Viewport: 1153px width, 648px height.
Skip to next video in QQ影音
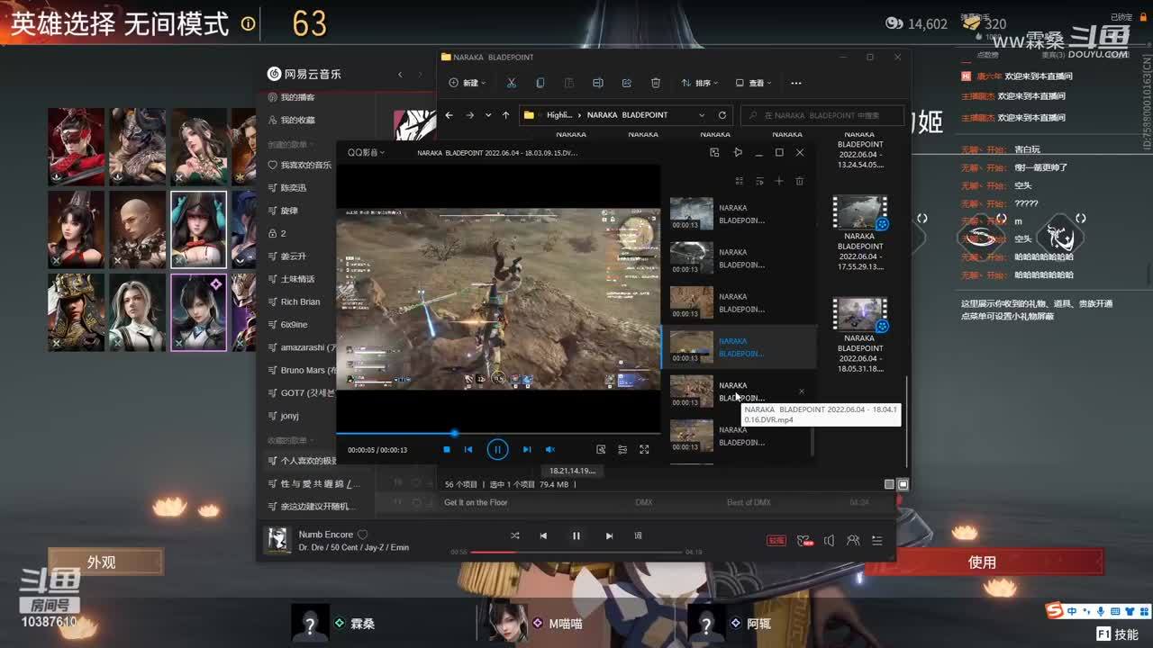coord(527,449)
